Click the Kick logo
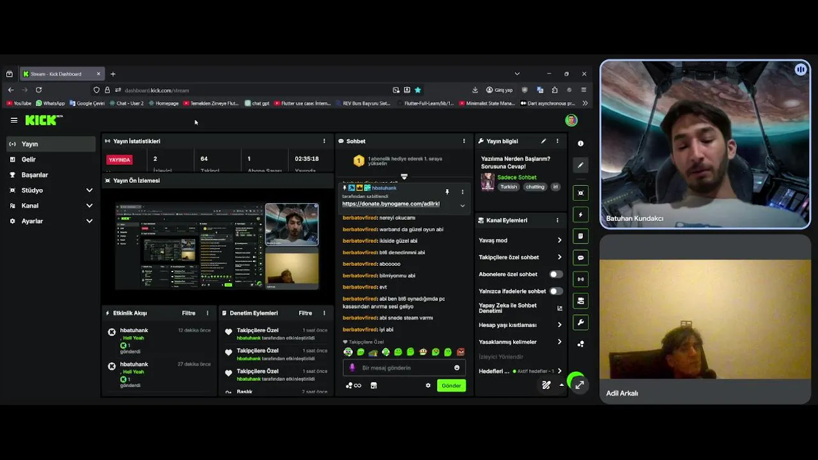This screenshot has height=460, width=818. point(44,120)
